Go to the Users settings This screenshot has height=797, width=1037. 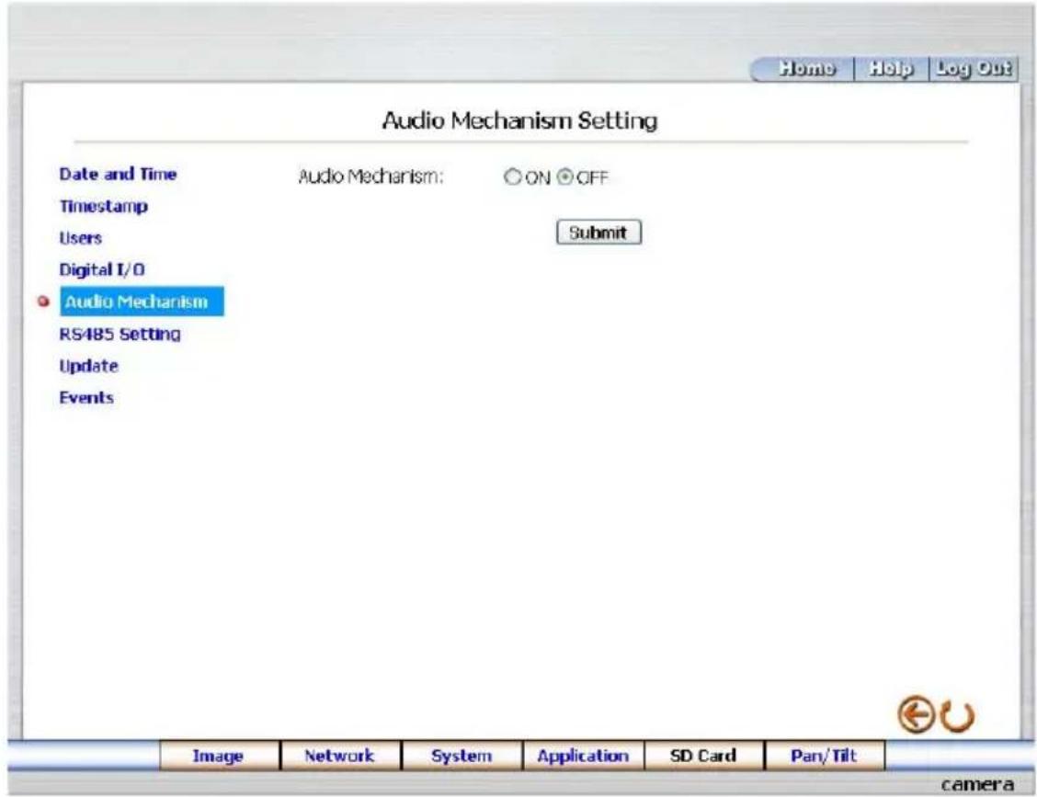80,238
